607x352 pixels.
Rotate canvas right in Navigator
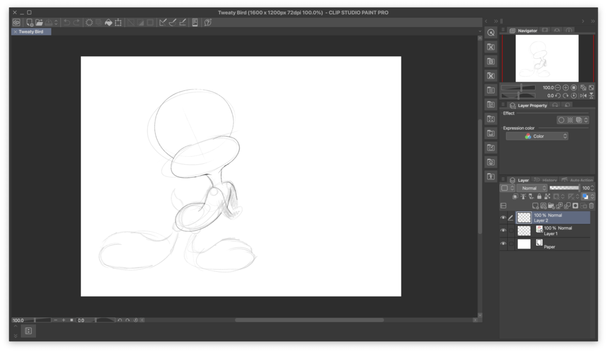pos(565,95)
